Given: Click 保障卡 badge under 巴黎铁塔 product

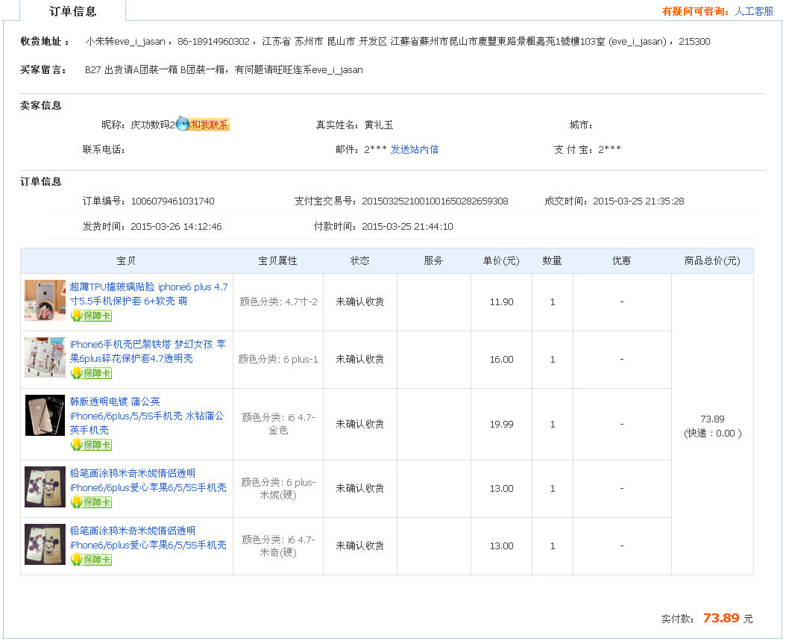Looking at the screenshot, I should pyautogui.click(x=91, y=373).
